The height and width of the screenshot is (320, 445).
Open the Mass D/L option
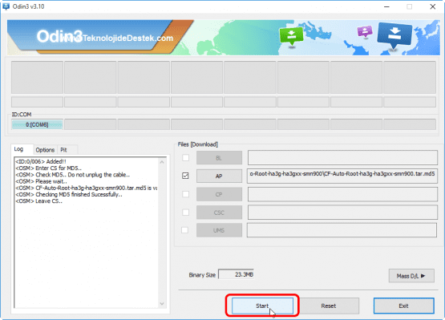(x=411, y=276)
